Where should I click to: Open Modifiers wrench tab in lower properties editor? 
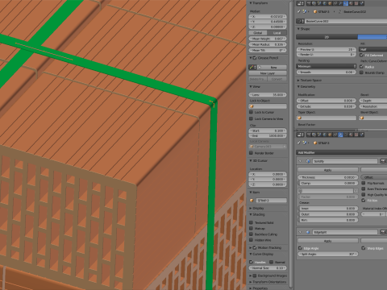coord(340,135)
